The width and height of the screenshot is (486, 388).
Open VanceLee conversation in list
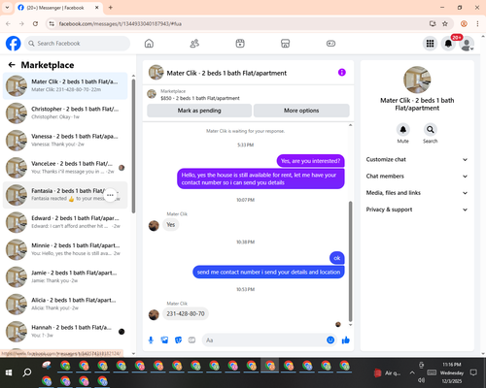pyautogui.click(x=65, y=168)
